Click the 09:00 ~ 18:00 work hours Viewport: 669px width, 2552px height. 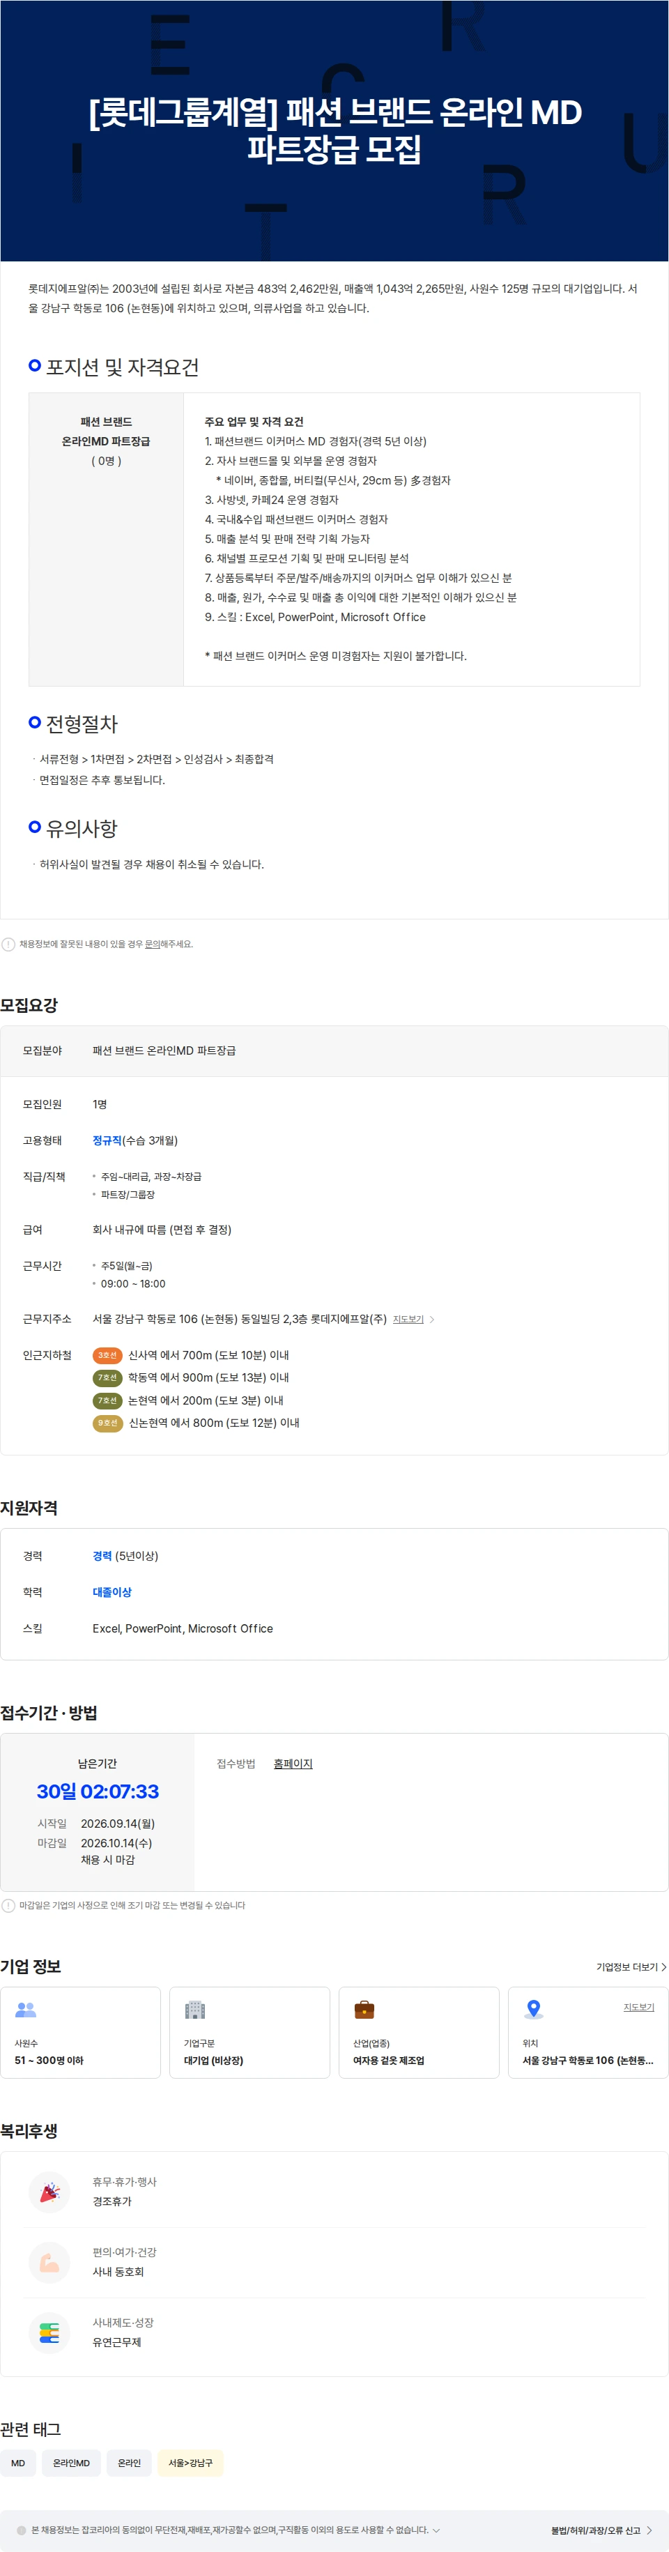point(133,1284)
